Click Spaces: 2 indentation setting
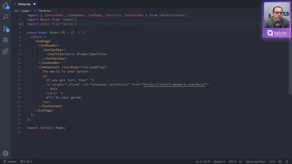Viewport: 292px width, 164px height. click(219, 161)
